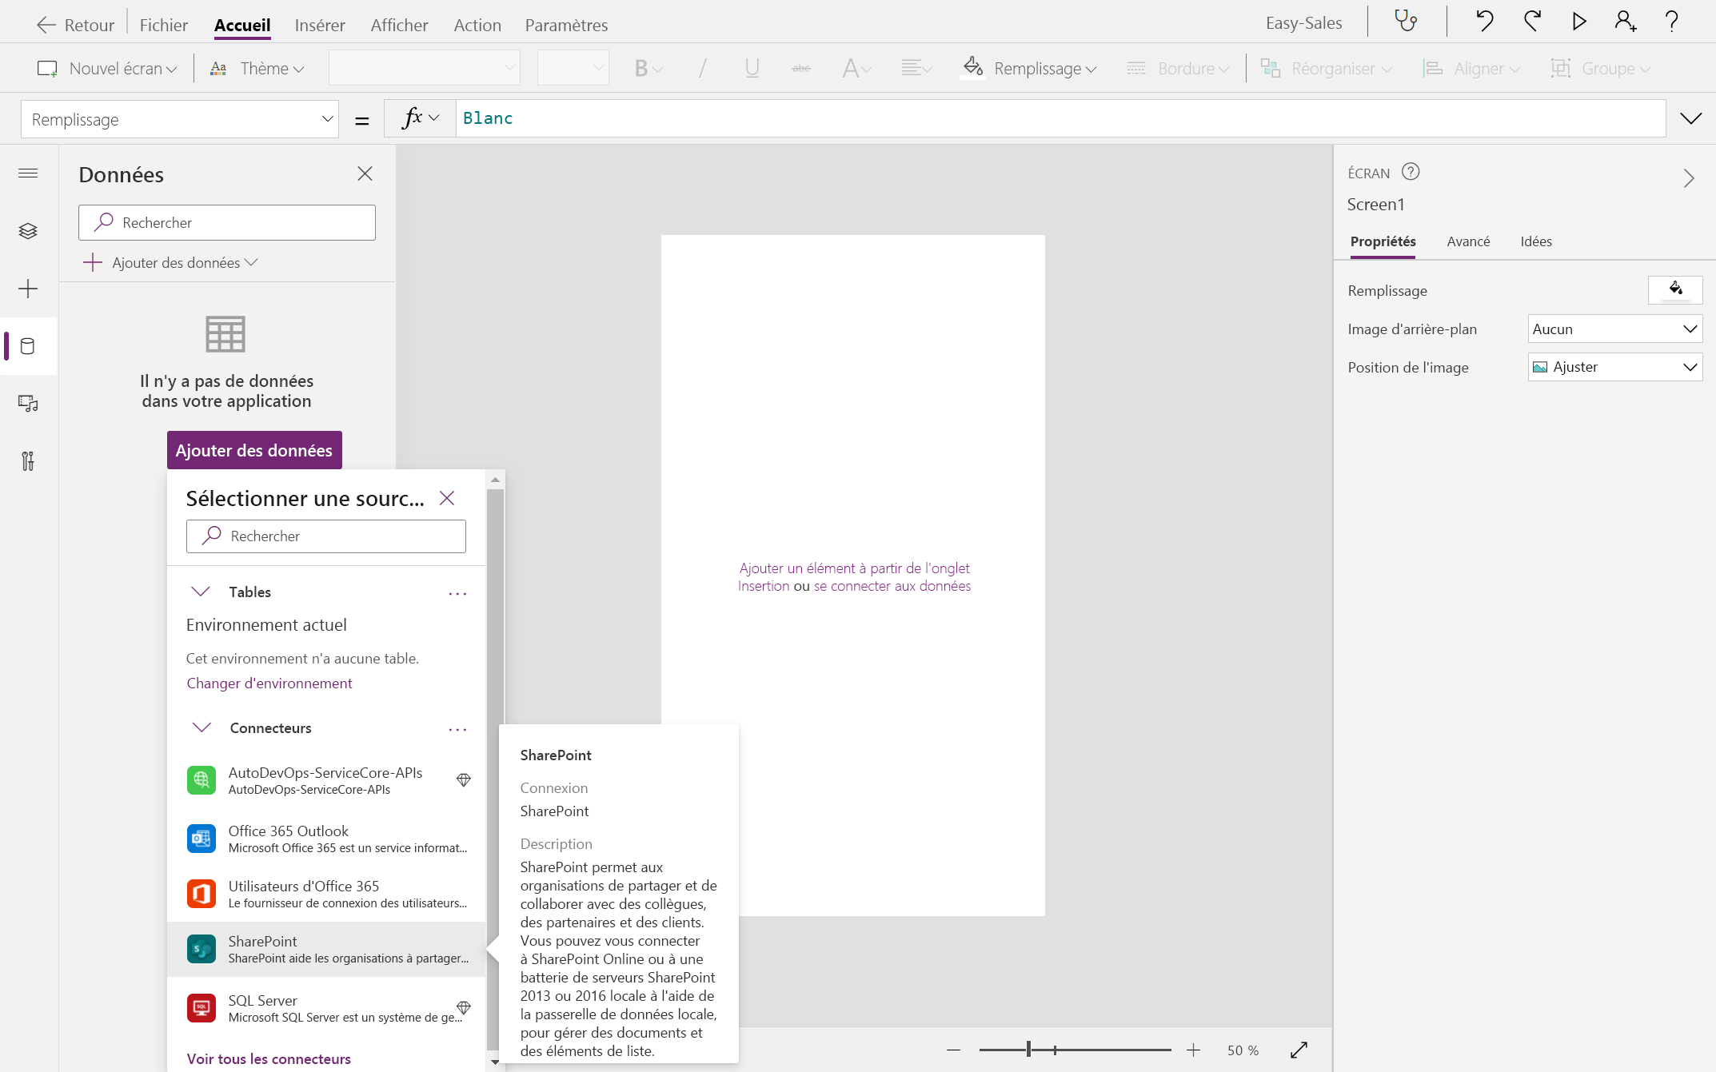Image resolution: width=1716 pixels, height=1072 pixels.
Task: Open the Remplissage property selector dropdown
Action: pos(180,119)
